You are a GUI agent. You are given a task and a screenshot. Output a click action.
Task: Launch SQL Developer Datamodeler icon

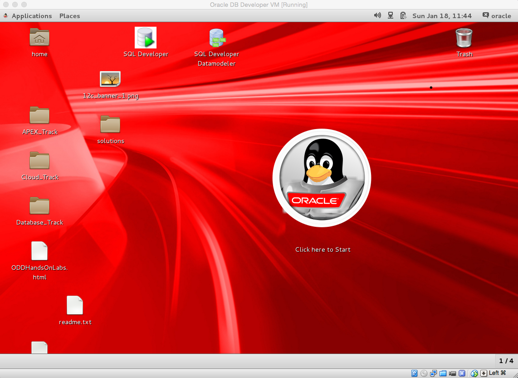[x=217, y=38]
